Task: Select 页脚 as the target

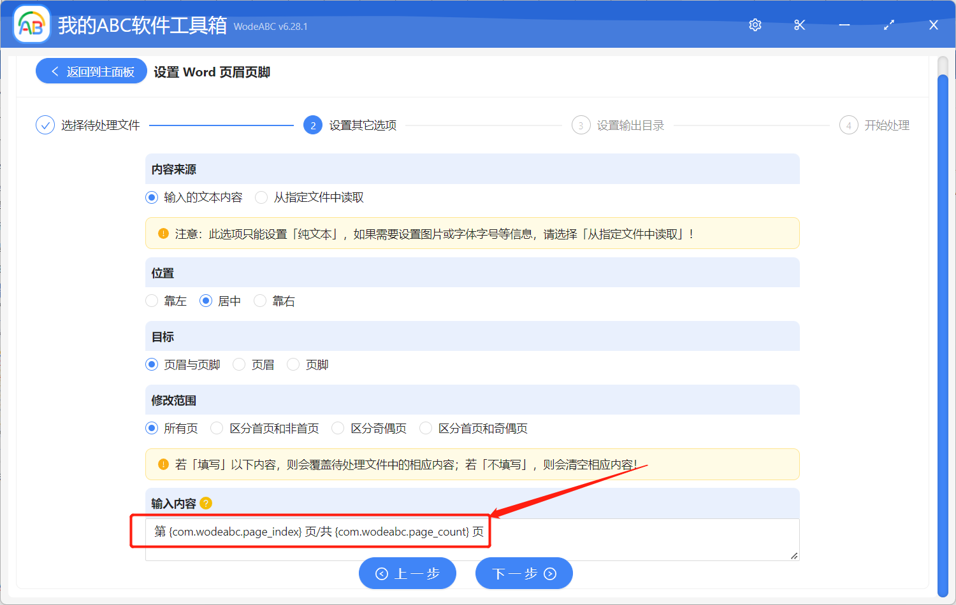Action: (x=293, y=364)
